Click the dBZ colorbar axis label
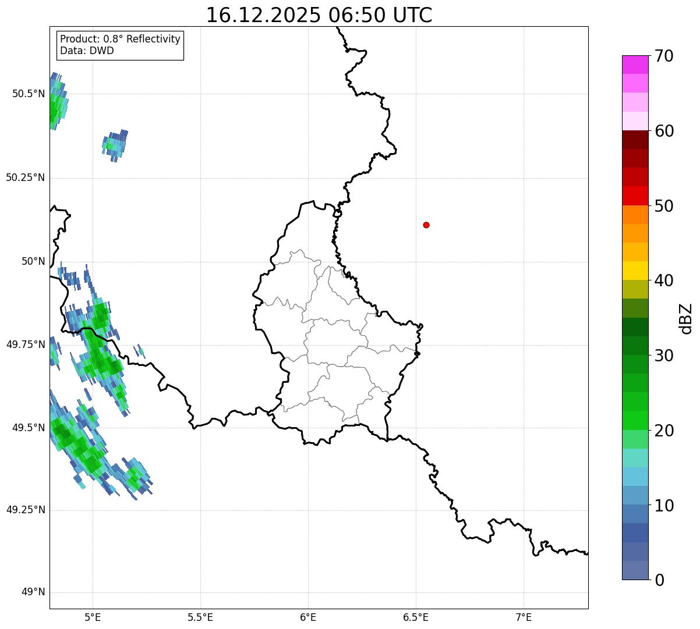Screen dimensions: 700x629 (686, 318)
